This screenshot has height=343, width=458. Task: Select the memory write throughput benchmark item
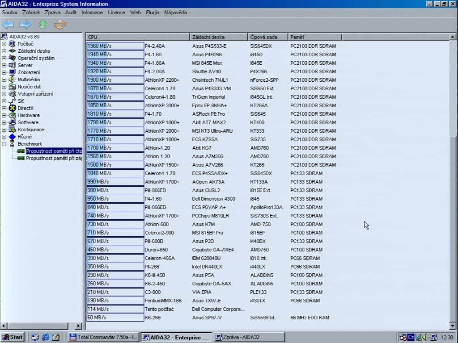54,158
